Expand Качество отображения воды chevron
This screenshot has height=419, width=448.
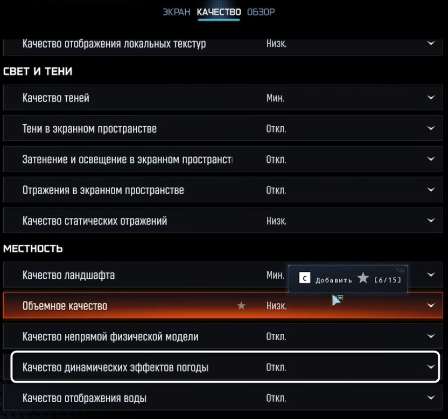pos(431,398)
